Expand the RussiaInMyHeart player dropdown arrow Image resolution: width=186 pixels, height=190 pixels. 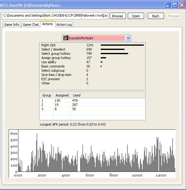tap(128, 38)
